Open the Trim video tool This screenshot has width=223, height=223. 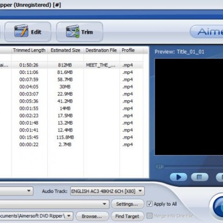(x=79, y=32)
